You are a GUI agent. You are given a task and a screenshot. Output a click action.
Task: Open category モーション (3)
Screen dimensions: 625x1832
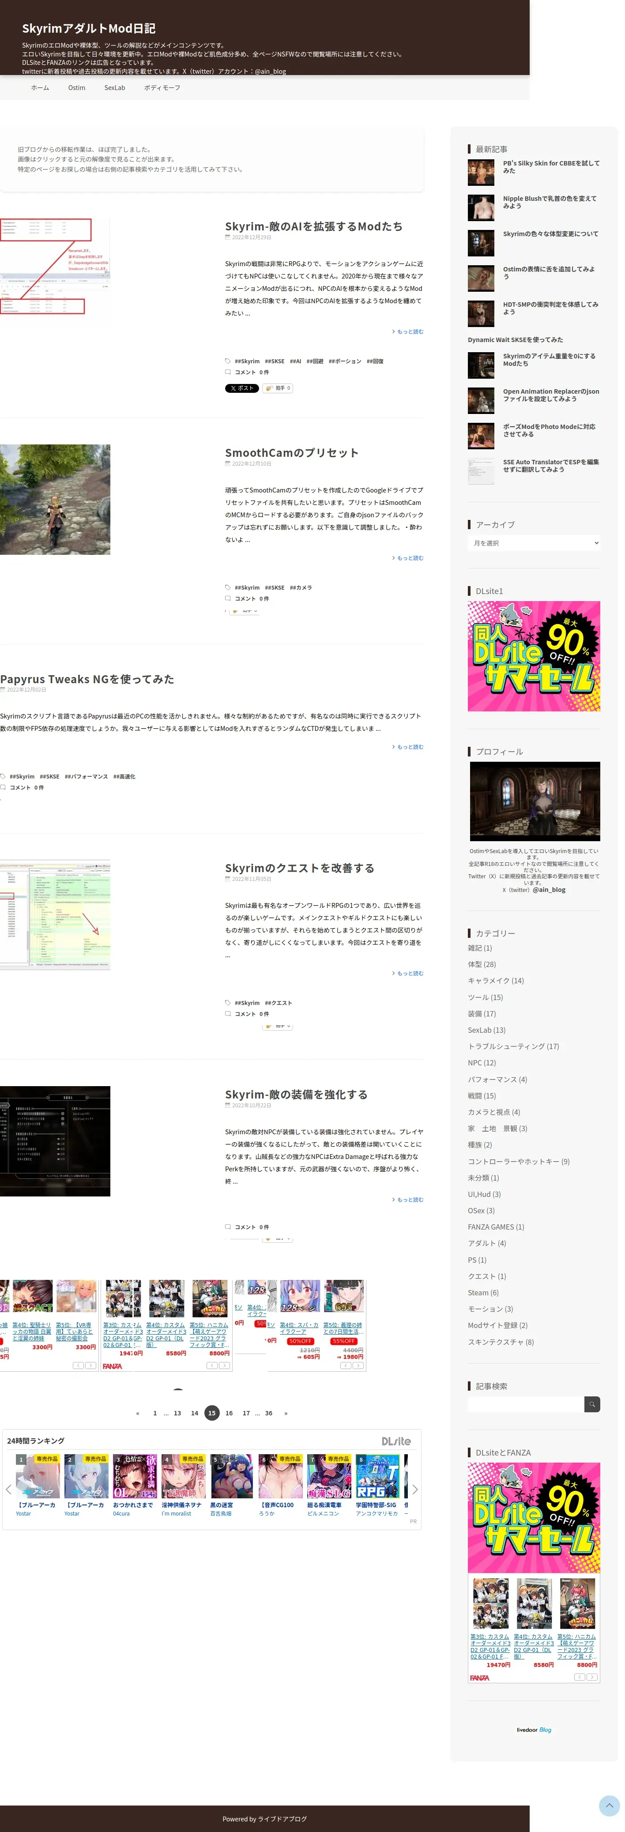coord(491,1309)
